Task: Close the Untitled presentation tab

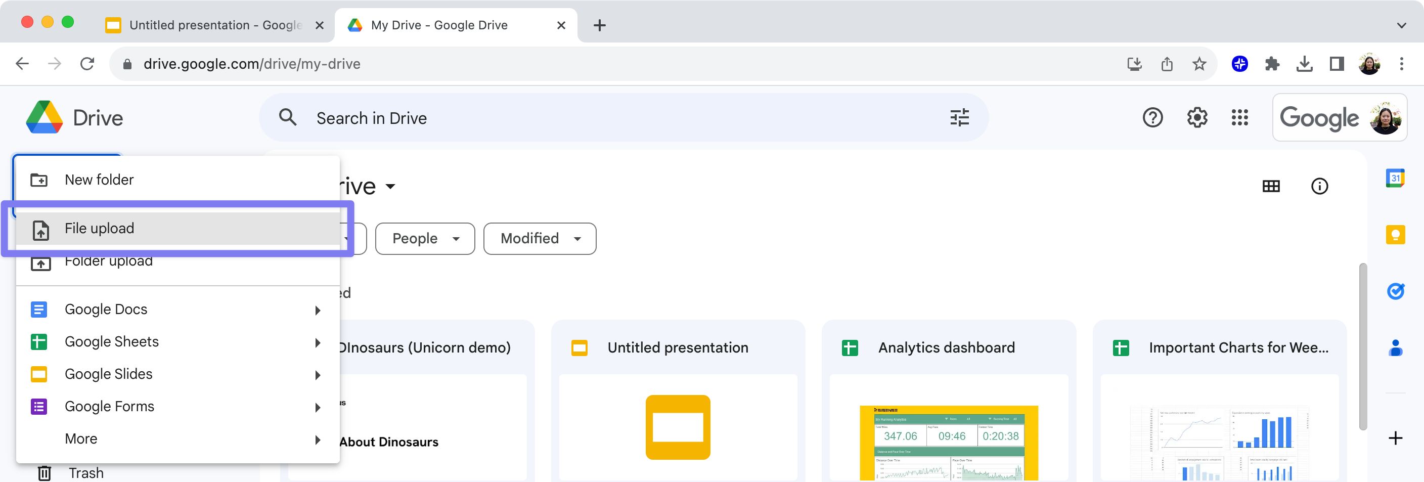Action: 319,25
